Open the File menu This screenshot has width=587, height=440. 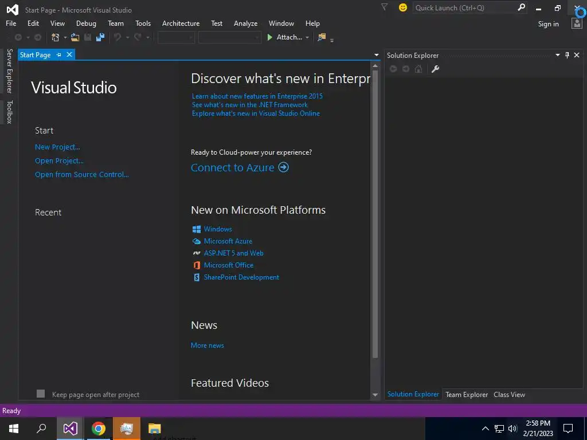(11, 23)
